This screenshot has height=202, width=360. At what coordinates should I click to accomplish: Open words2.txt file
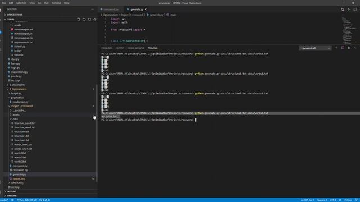(20, 162)
